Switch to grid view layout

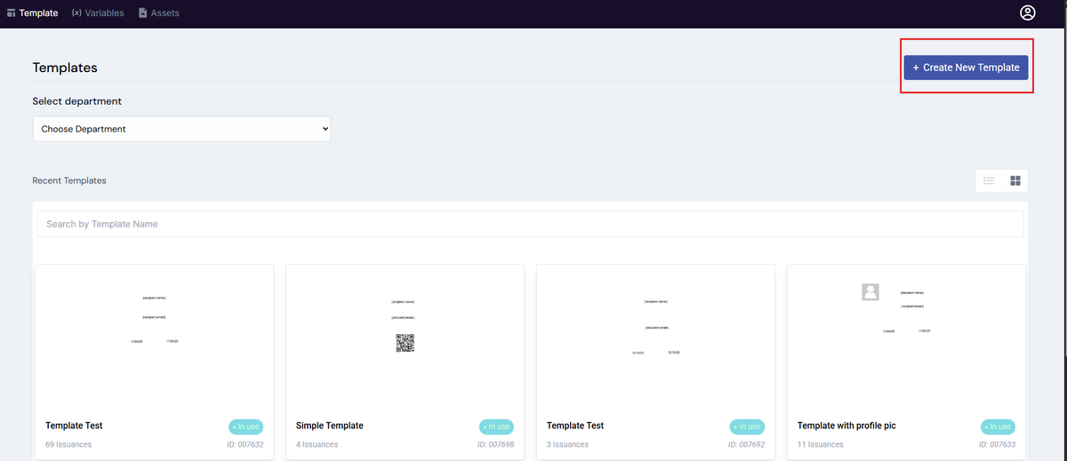click(x=1015, y=180)
